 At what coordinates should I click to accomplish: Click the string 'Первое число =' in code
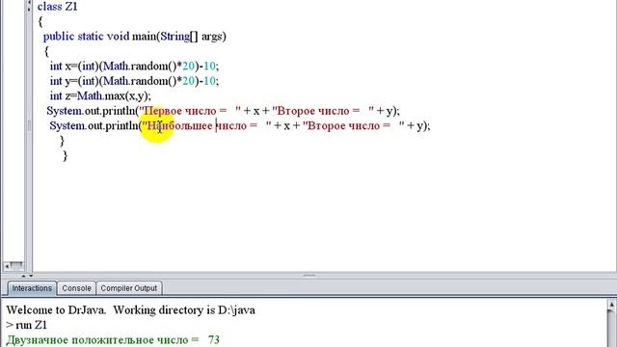click(185, 111)
